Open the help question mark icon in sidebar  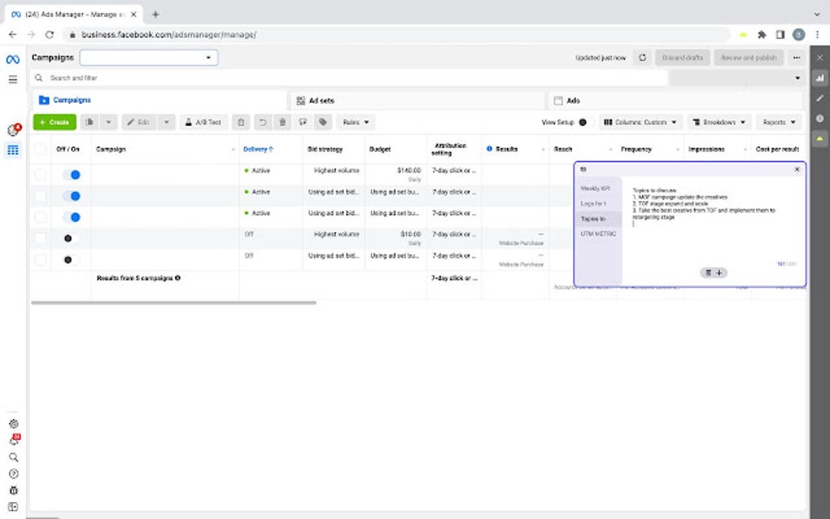pyautogui.click(x=14, y=474)
